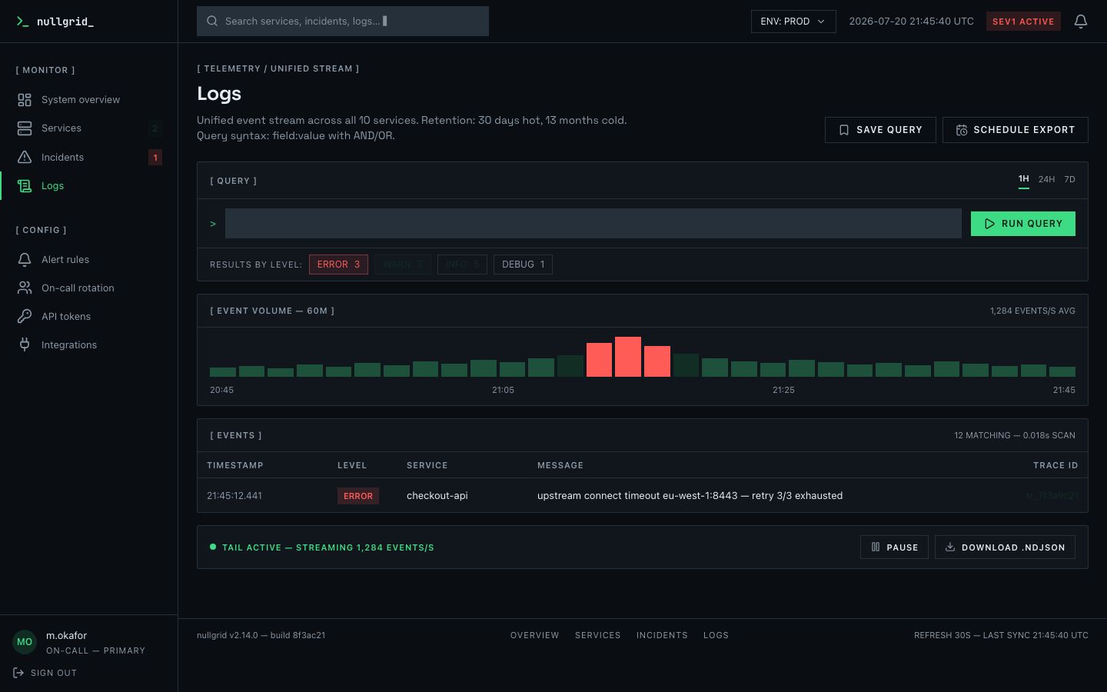Run the query
Screen dimensions: 1107x692
[1023, 224]
